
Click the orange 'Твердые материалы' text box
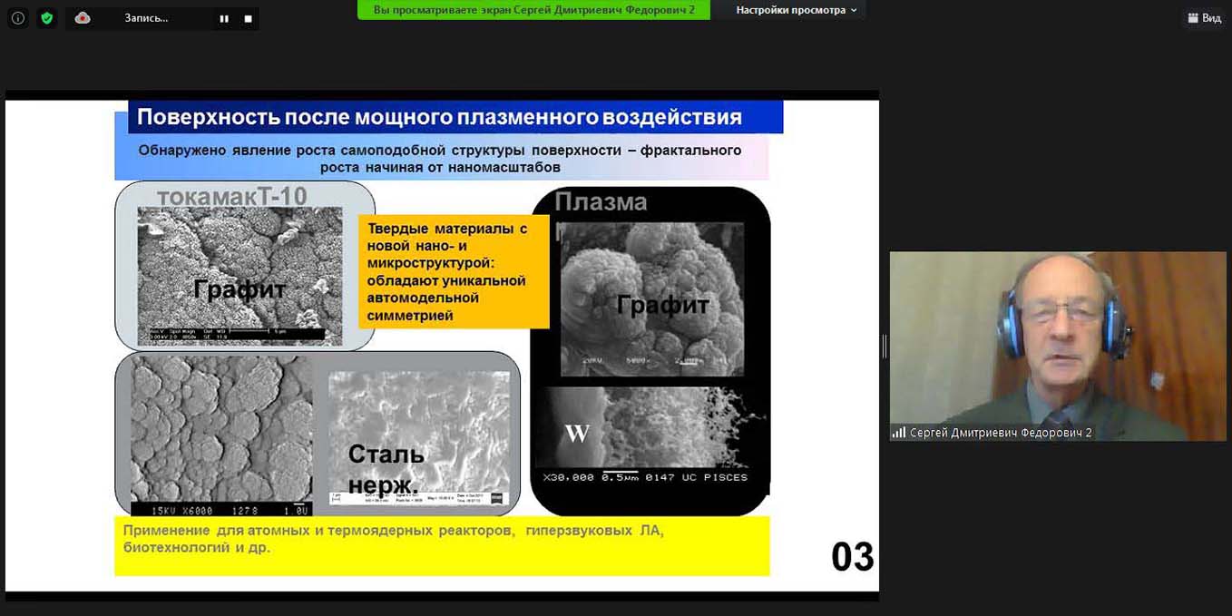(x=454, y=271)
